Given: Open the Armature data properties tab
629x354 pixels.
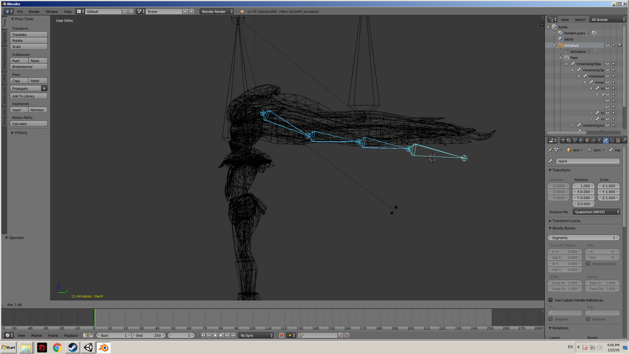Looking at the screenshot, I should (600, 140).
